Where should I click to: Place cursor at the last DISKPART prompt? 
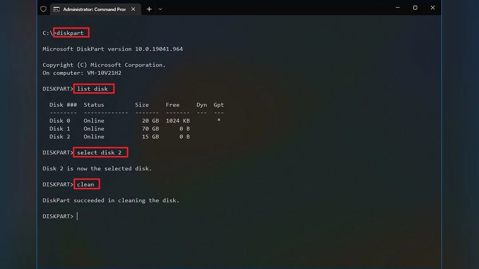pos(77,216)
